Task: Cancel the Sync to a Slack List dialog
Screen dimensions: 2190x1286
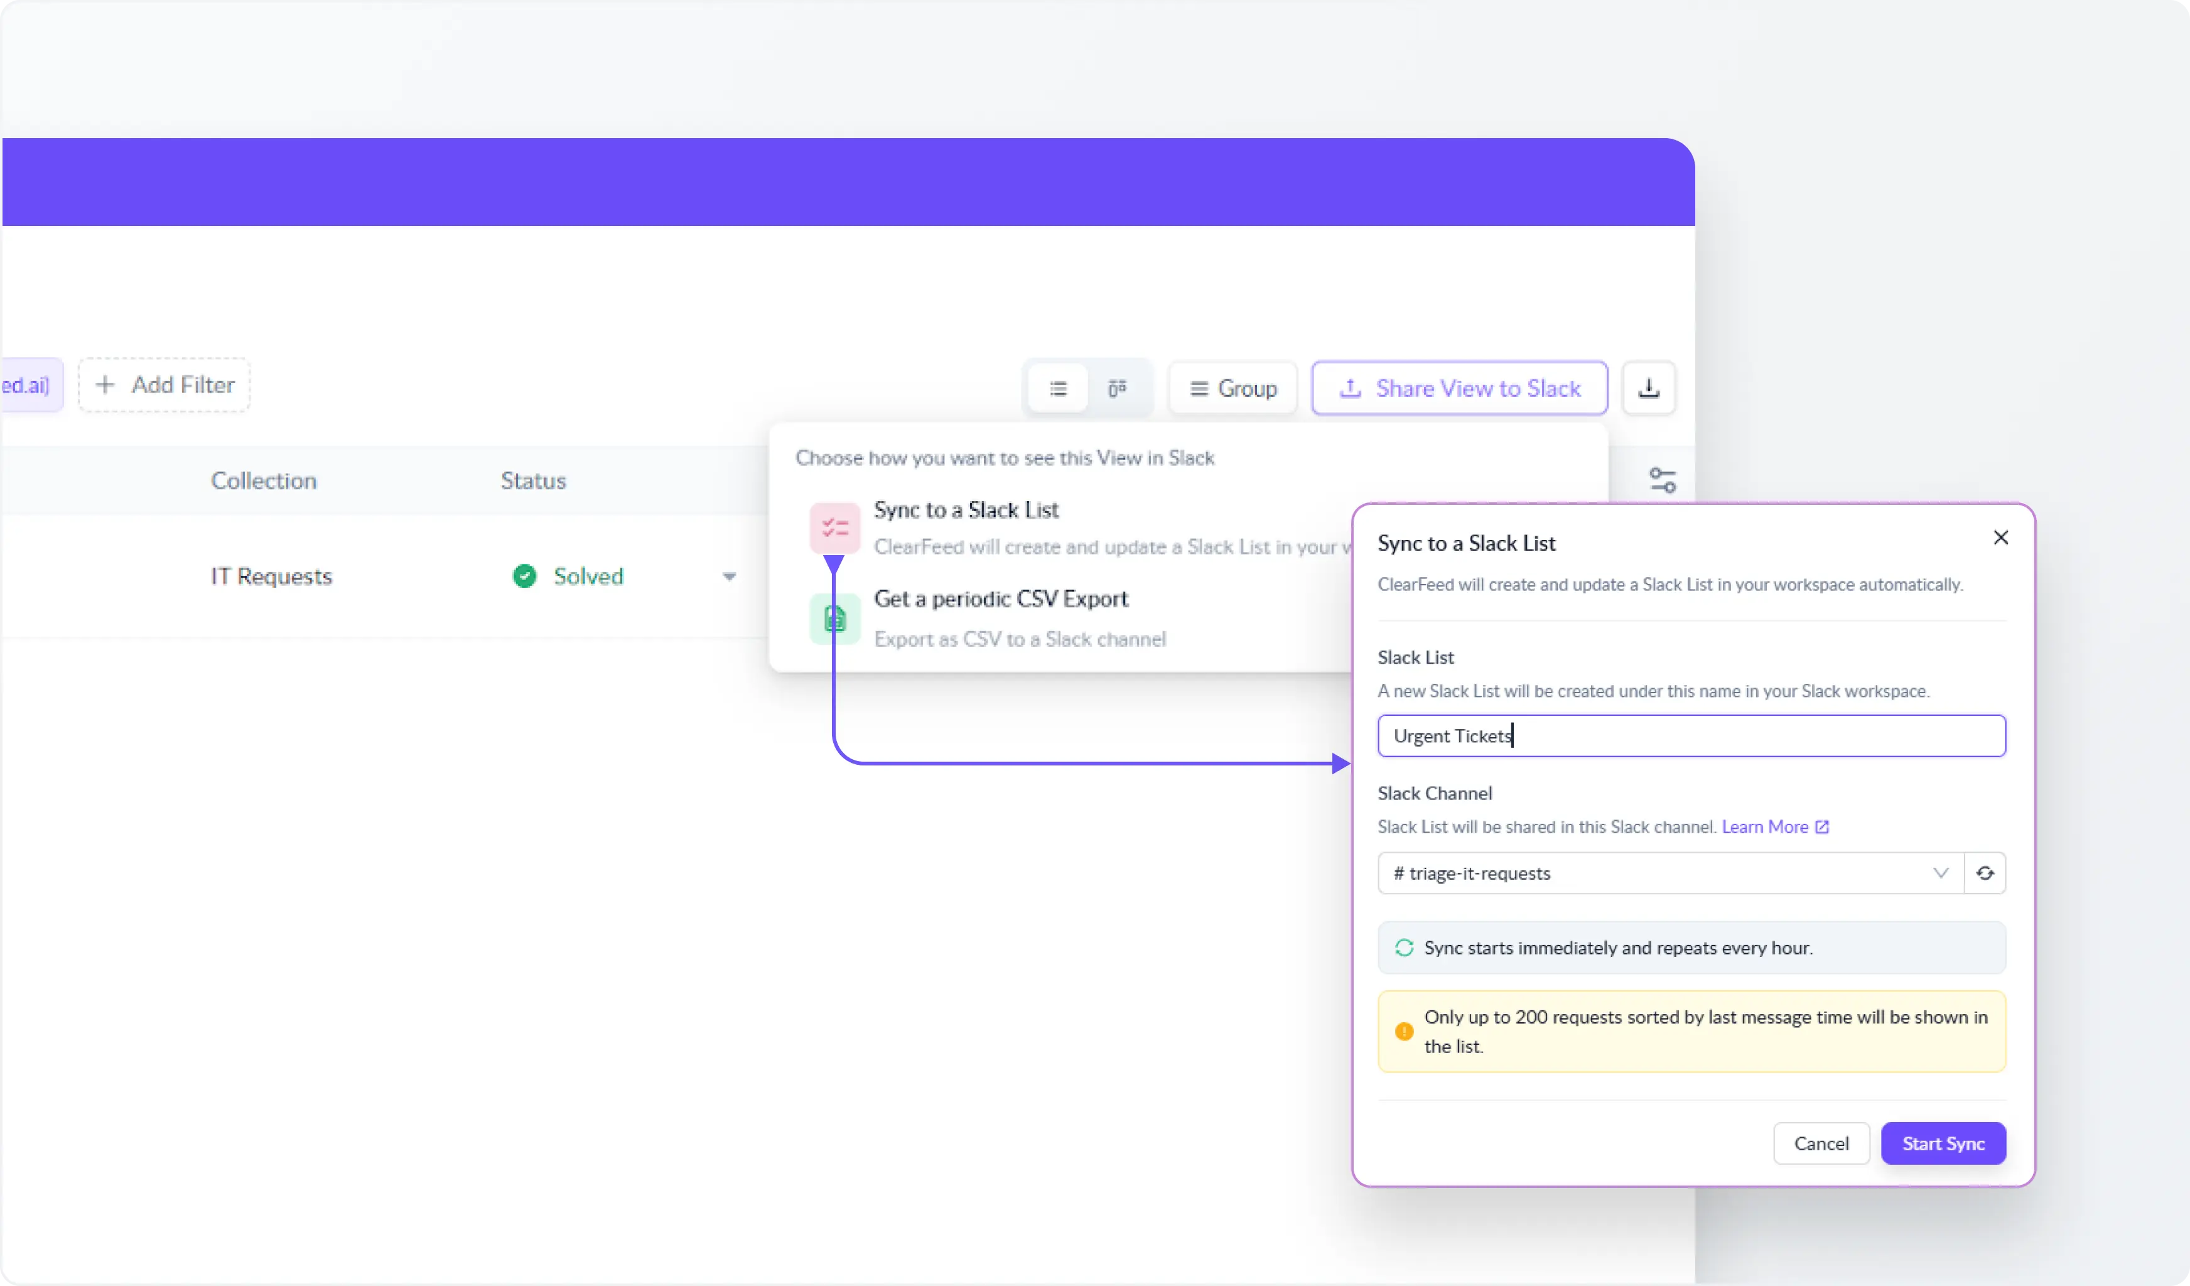Action: click(1821, 1143)
